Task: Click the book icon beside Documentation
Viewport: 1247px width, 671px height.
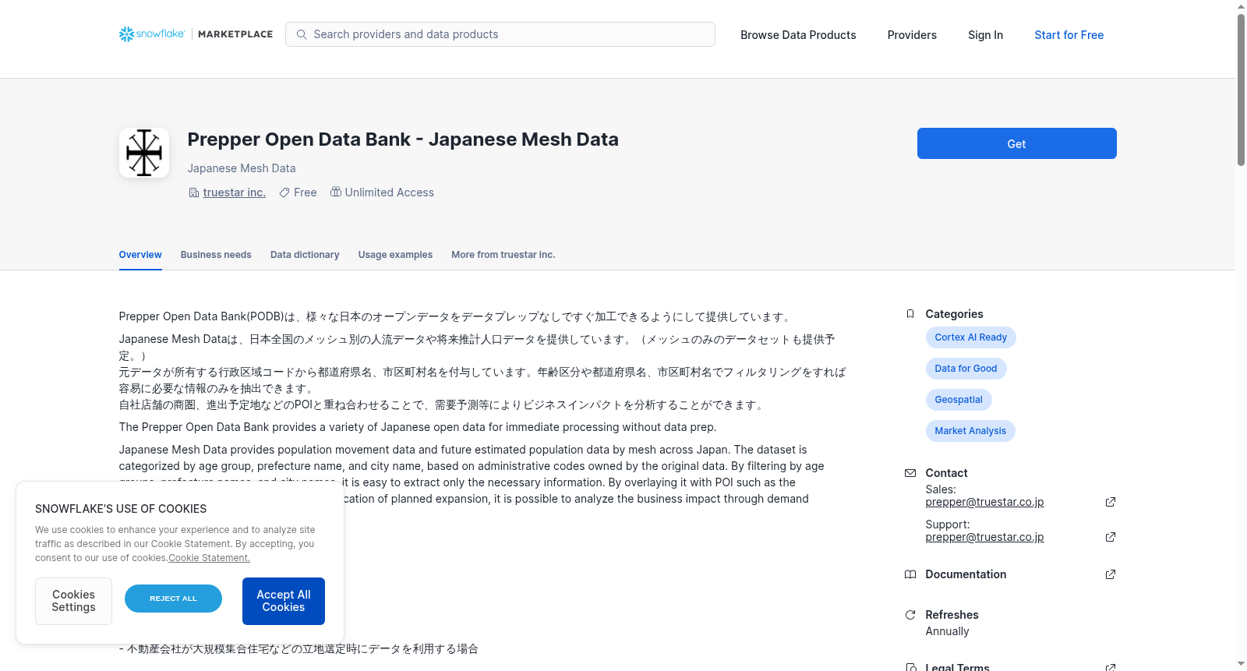Action: (910, 574)
